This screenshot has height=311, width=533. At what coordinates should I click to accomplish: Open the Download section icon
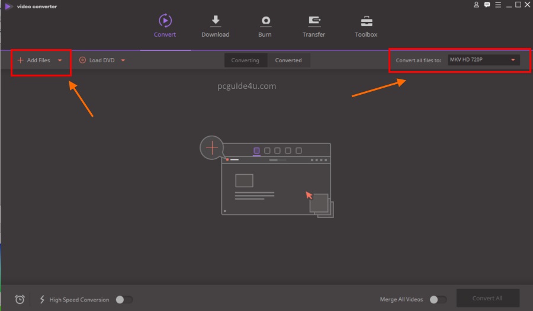tap(215, 21)
